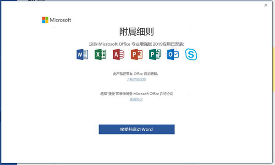
Task: Click the Word application icon
Action: coord(82,54)
